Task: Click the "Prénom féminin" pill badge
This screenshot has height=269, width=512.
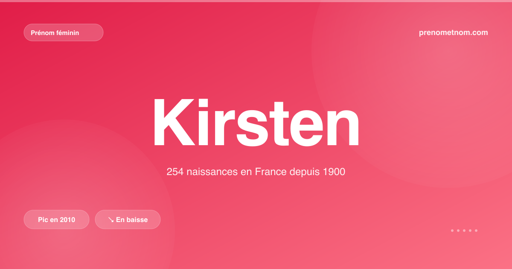Action: tap(64, 32)
